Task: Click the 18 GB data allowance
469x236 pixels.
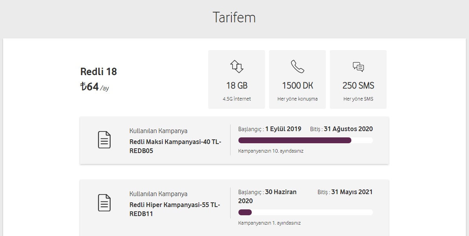Action: 236,86
